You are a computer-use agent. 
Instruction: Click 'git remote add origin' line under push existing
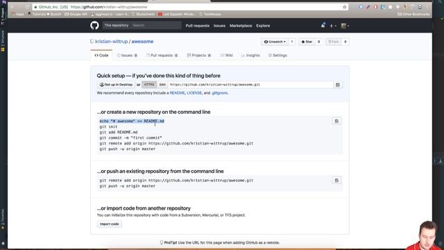point(176,181)
